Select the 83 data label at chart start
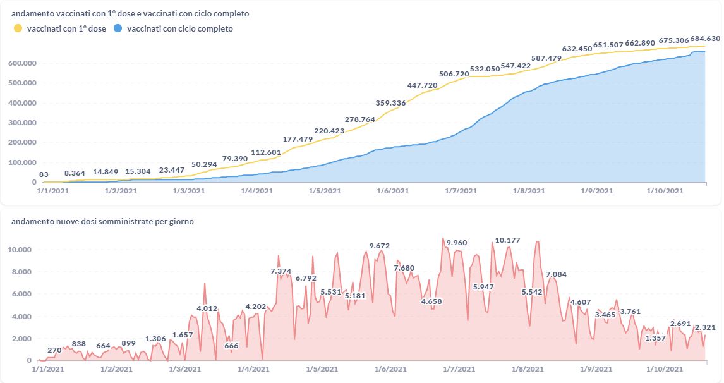 pyautogui.click(x=44, y=174)
